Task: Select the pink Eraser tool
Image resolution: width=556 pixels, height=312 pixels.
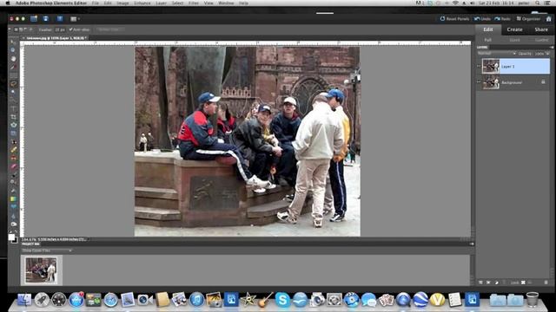Action: point(14,166)
